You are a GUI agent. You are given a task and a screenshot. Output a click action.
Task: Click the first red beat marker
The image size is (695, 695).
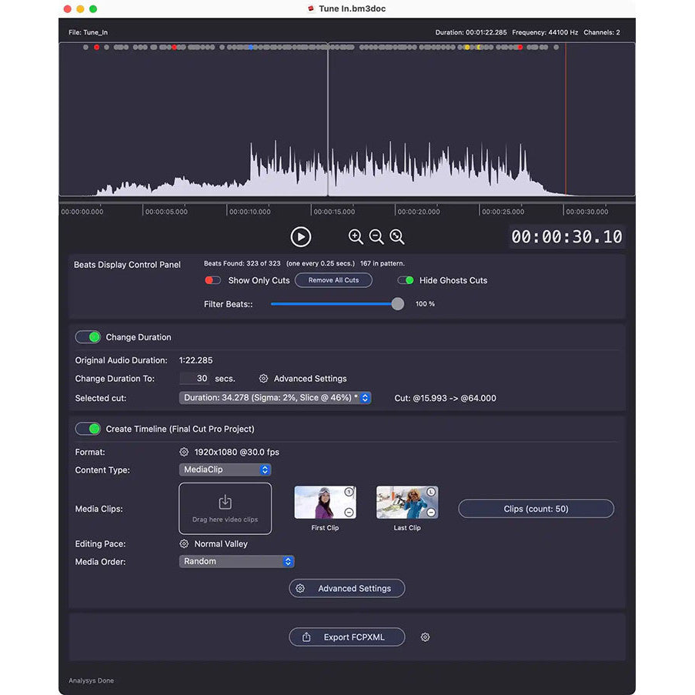coord(96,48)
